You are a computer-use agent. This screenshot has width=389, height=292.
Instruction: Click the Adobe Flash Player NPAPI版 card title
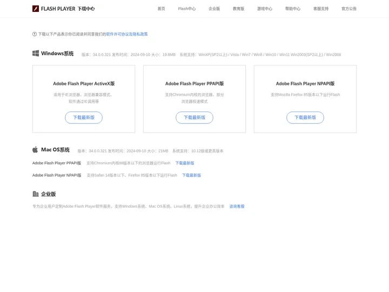305,84
